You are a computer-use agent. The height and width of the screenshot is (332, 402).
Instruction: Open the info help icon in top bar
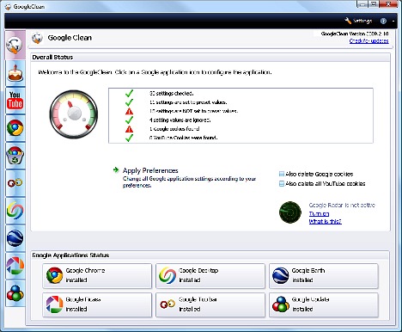pyautogui.click(x=383, y=21)
